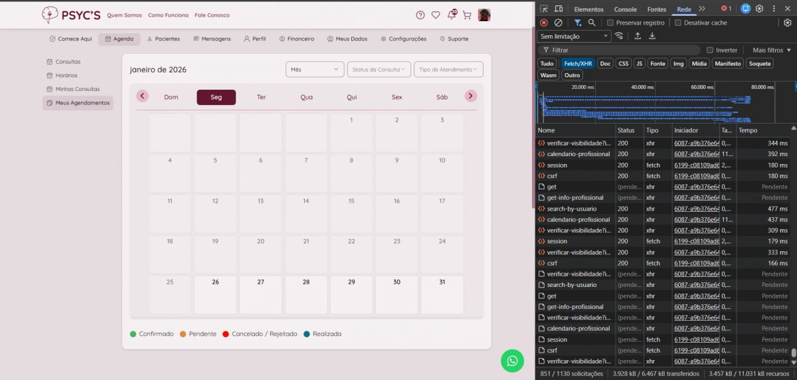Switch to the Console tab in DevTools
This screenshot has width=797, height=380.
(625, 9)
